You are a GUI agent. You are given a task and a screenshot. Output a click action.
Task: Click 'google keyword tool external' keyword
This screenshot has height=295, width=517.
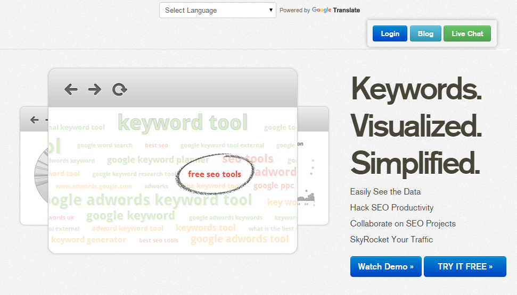(222, 146)
